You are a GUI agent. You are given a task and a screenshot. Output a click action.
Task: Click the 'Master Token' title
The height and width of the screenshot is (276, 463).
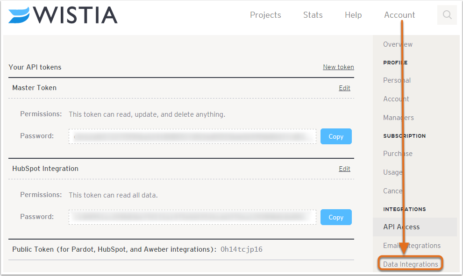[34, 88]
